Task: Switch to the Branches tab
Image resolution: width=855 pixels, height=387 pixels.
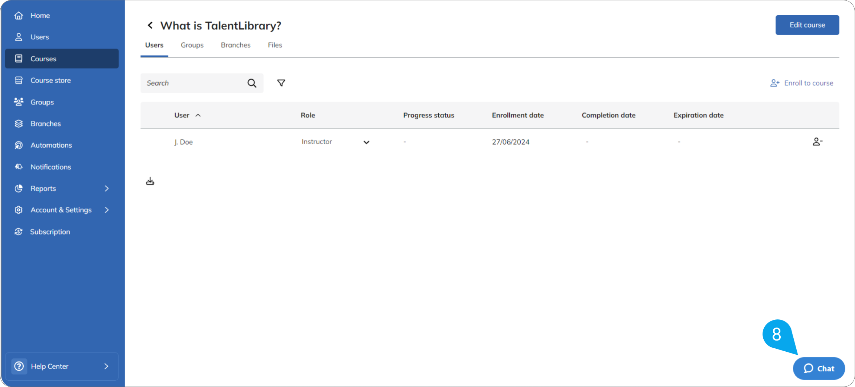Action: [x=236, y=45]
